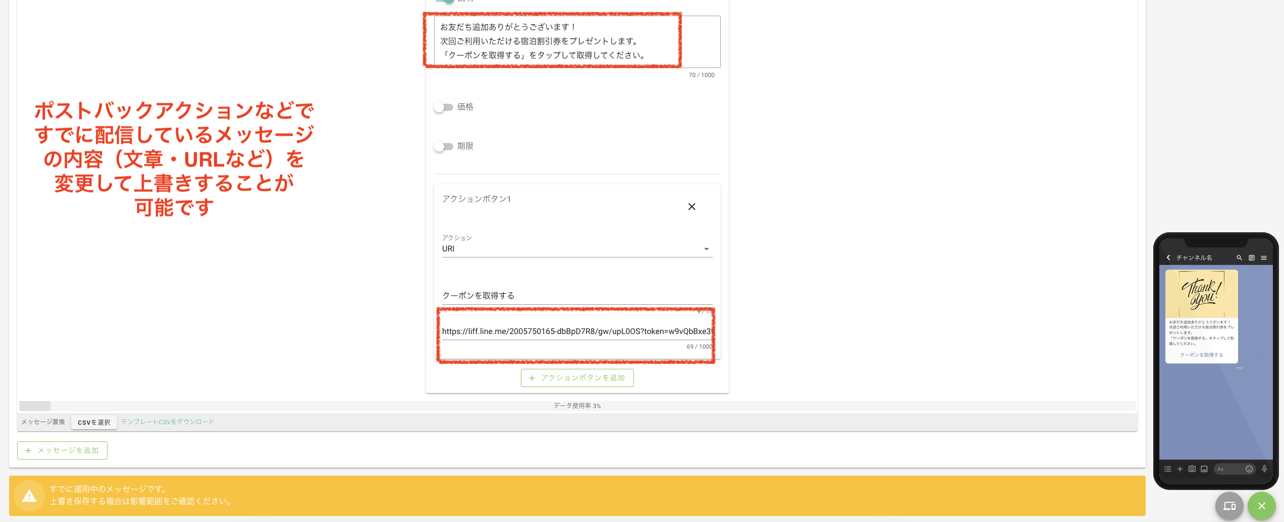Click the emoji smiley icon in preview input
Image resolution: width=1284 pixels, height=522 pixels.
point(1249,469)
